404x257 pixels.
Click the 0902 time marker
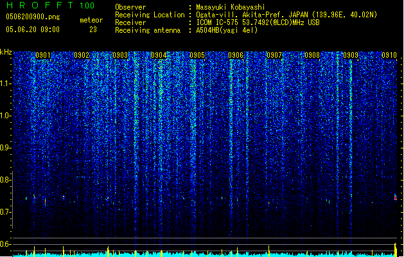coord(82,55)
